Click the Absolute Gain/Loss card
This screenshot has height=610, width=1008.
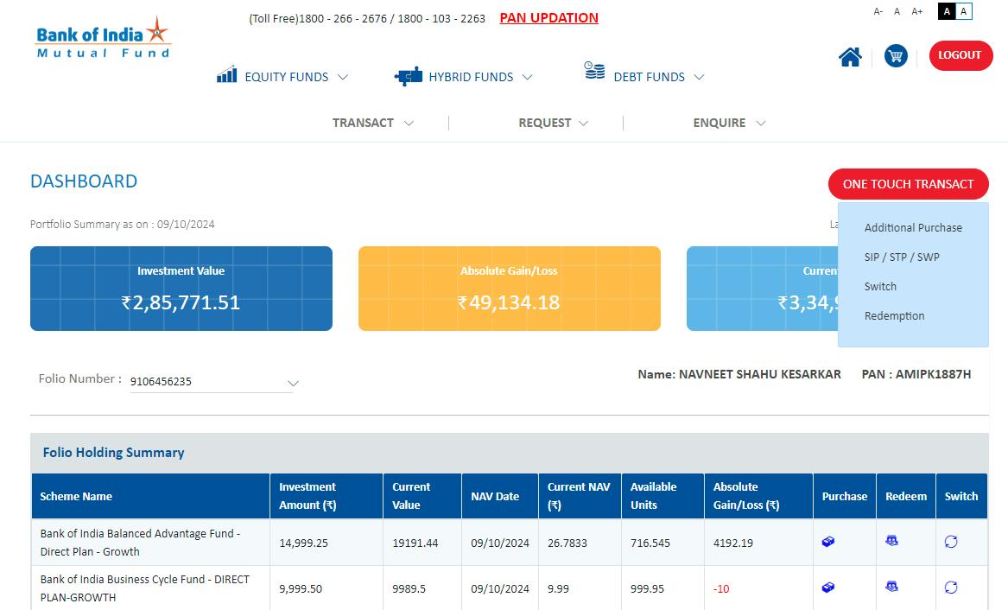(x=509, y=289)
